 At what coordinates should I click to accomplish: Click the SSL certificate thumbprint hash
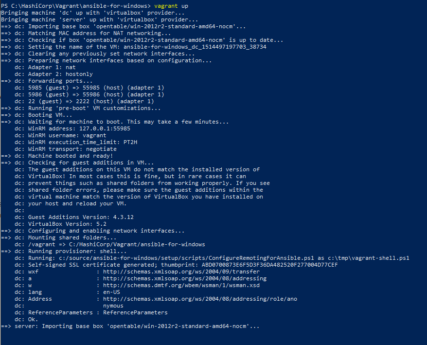click(269, 265)
